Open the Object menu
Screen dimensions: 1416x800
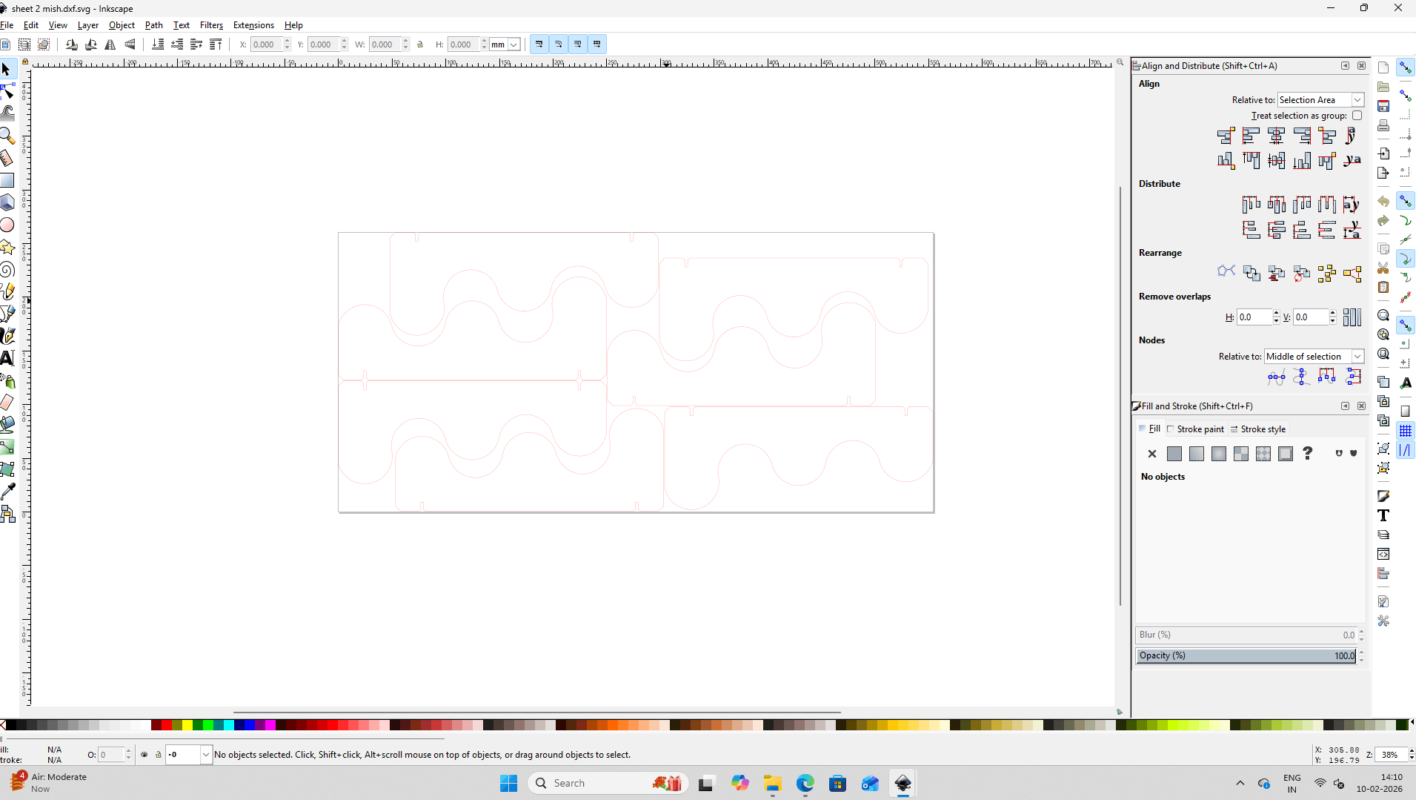122,25
